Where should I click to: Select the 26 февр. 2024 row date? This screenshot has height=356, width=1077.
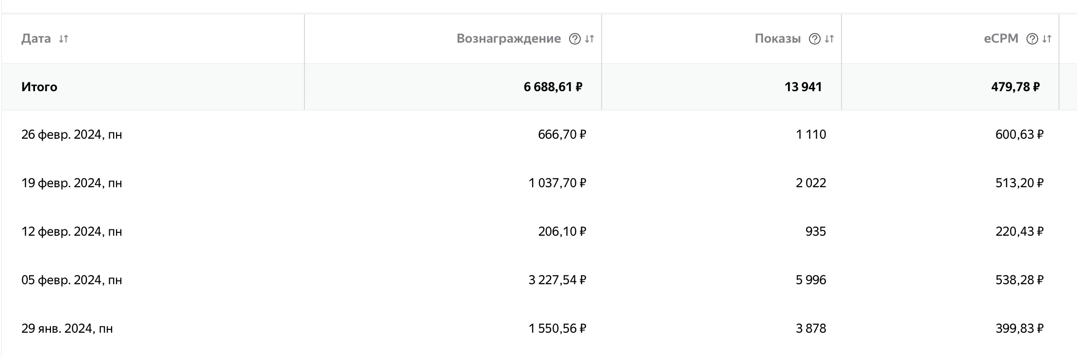pyautogui.click(x=71, y=134)
